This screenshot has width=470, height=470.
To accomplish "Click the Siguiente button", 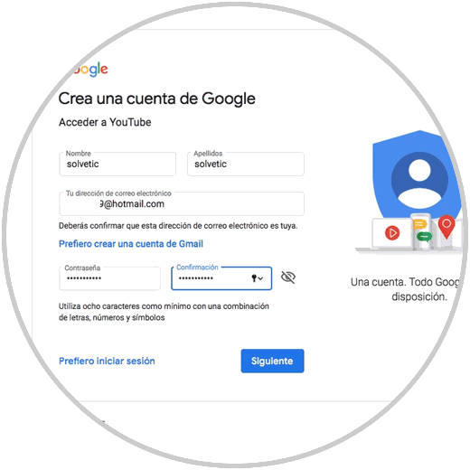I will (272, 361).
